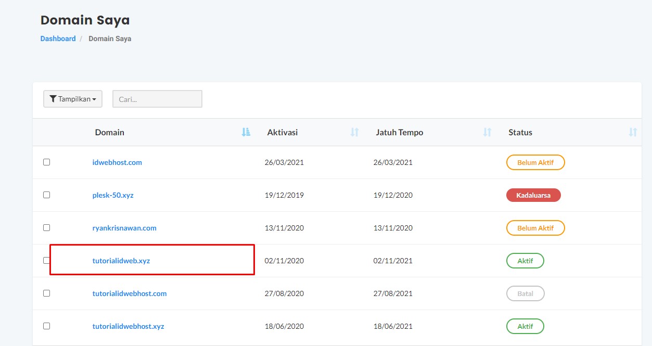This screenshot has height=346, width=652.
Task: Open tutorialidwebhost.xyz domain link
Action: (129, 326)
